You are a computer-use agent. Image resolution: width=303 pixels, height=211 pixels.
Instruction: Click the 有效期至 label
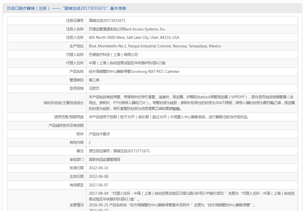[x=76, y=185]
